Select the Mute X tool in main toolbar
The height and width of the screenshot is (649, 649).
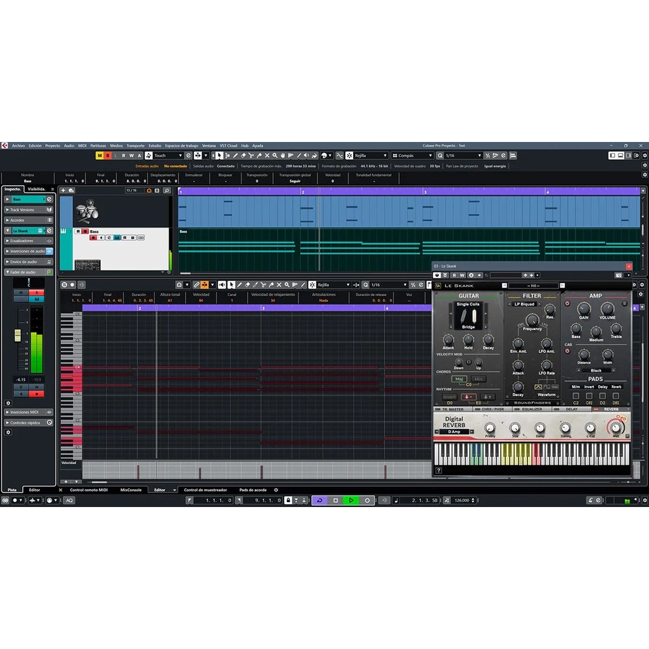click(x=267, y=156)
